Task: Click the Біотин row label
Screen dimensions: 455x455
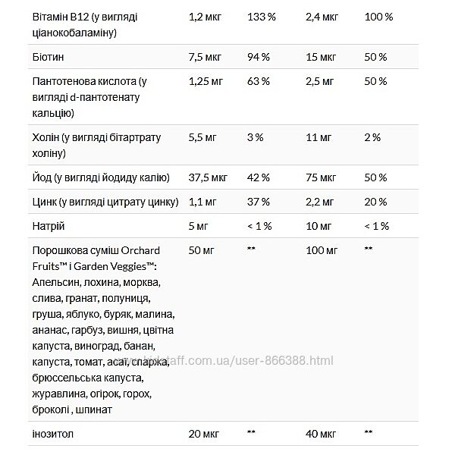Action: click(48, 58)
